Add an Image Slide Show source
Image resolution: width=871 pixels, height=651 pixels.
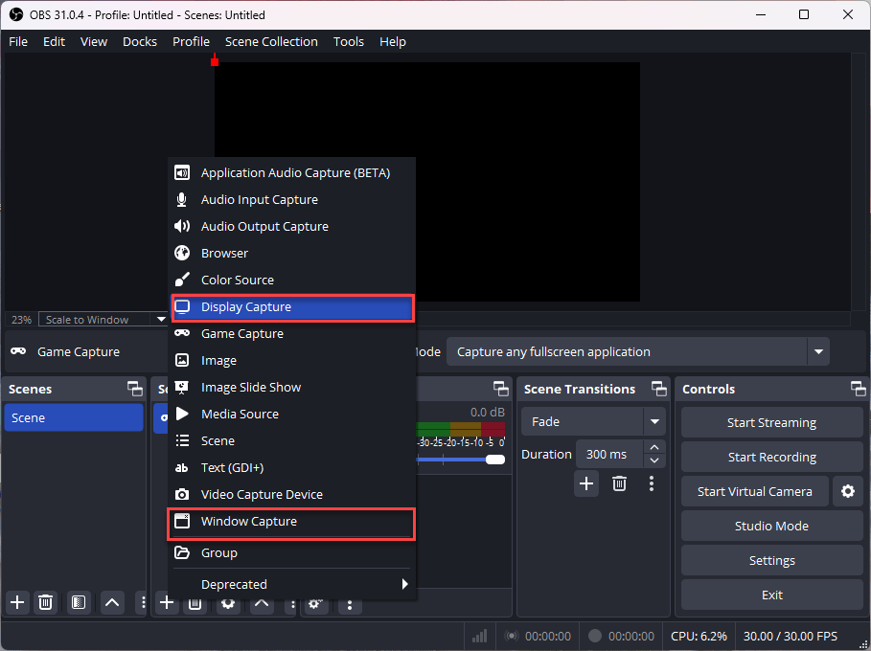pyautogui.click(x=291, y=387)
